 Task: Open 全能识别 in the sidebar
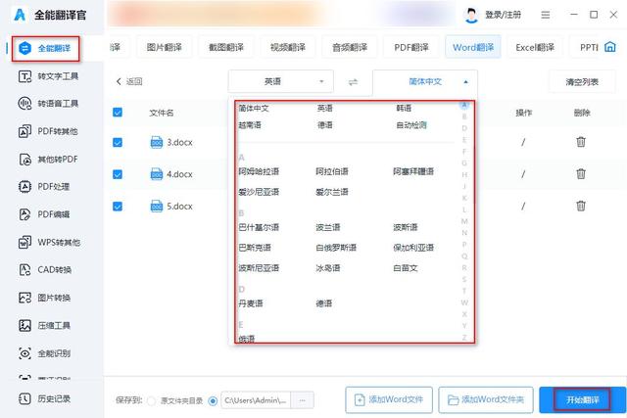(45, 353)
